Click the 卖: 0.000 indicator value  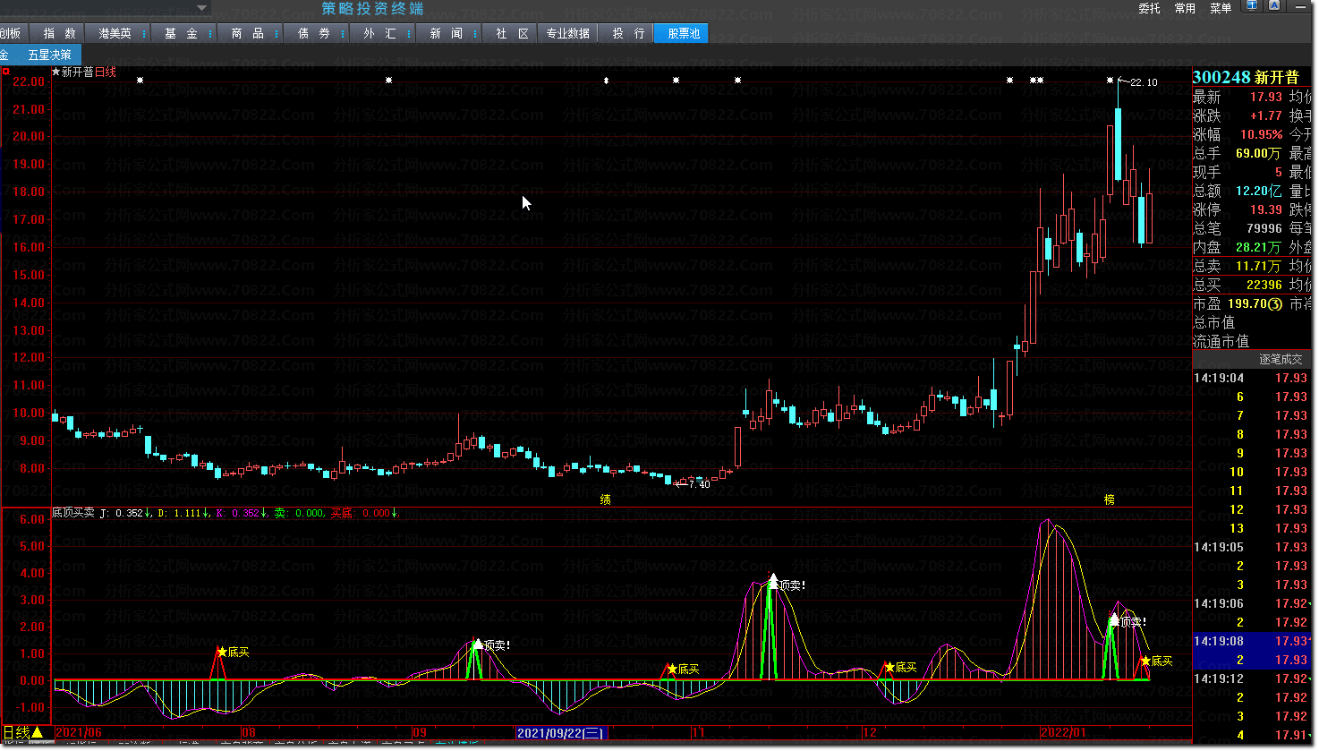click(300, 513)
